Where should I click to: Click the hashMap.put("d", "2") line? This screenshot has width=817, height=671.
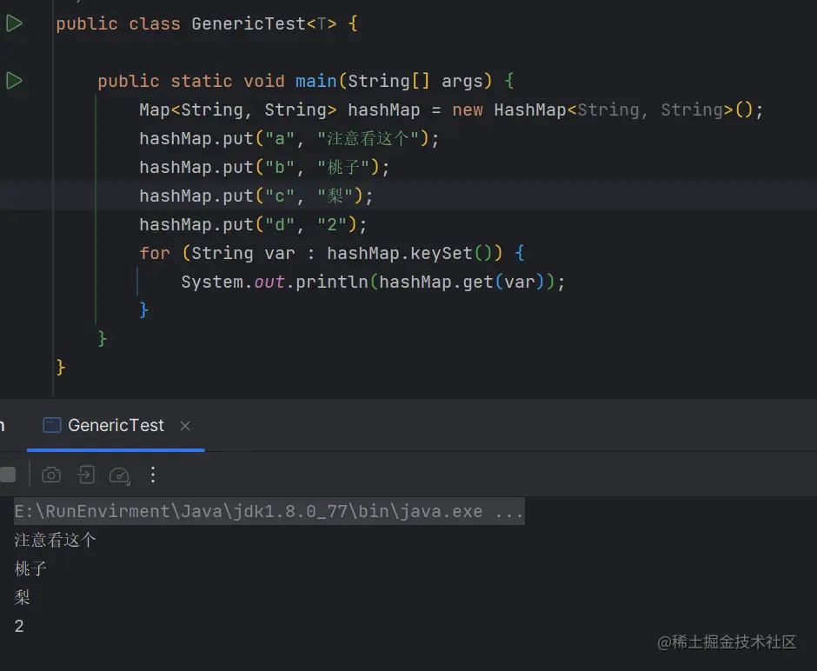tap(253, 224)
